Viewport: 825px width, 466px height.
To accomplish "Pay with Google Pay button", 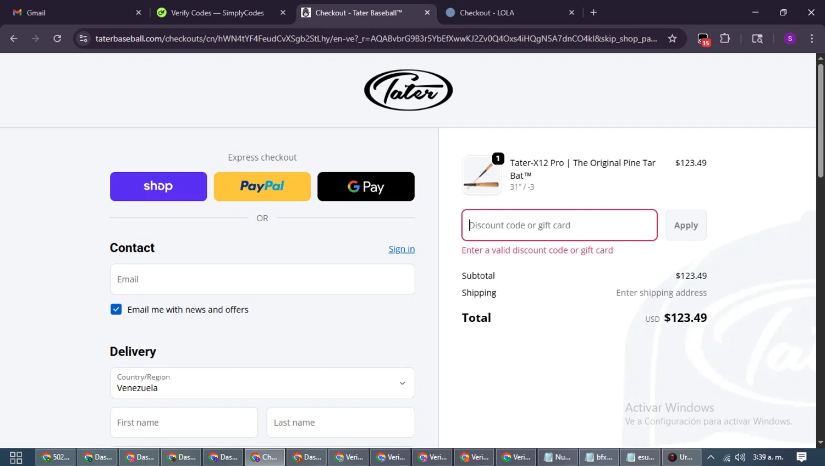I will [366, 187].
